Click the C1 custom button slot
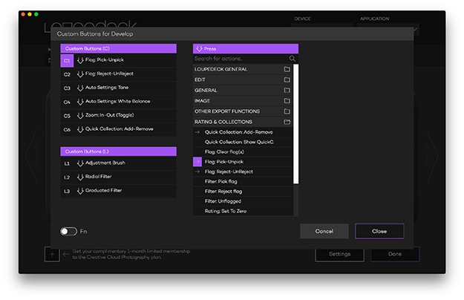The image size is (464, 300). click(x=67, y=61)
